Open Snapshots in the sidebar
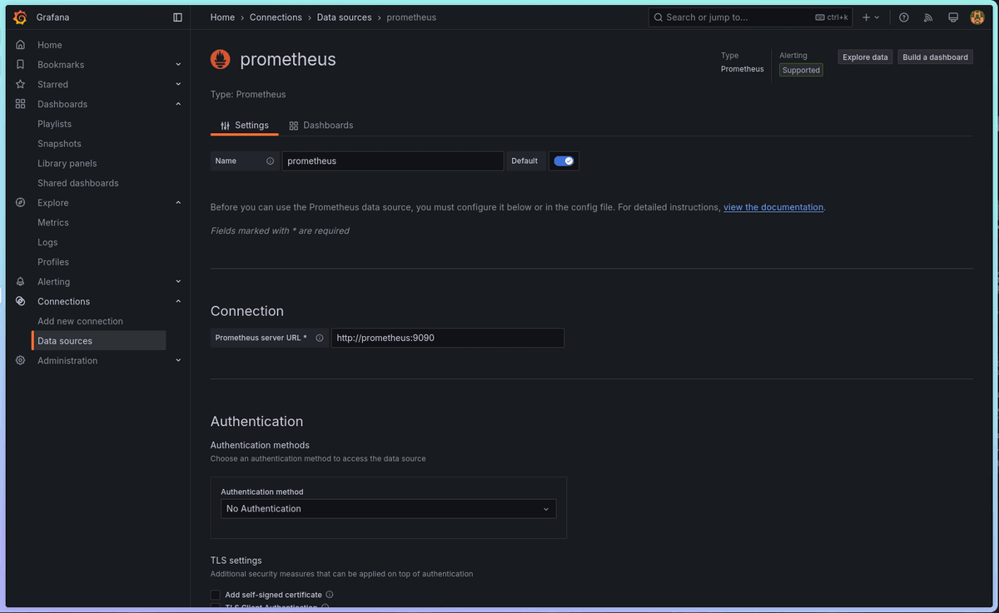The image size is (999, 613). 59,143
